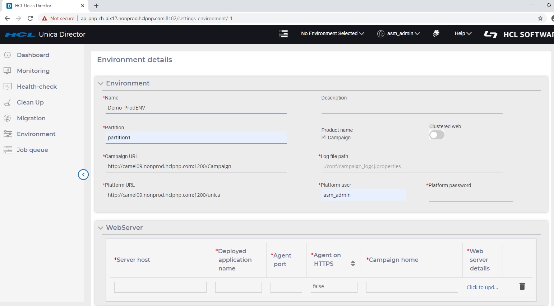Click the Health-check pulse icon
Screen dimensions: 554x306
point(7,87)
